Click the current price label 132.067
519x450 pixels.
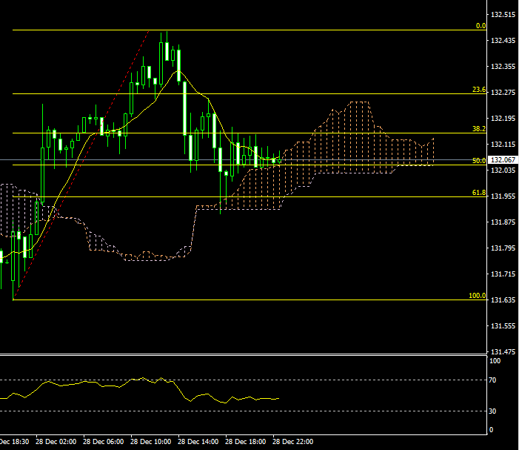point(503,159)
